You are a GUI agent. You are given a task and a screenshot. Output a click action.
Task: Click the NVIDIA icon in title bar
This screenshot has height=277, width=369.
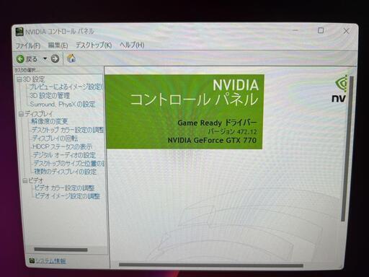(19, 32)
